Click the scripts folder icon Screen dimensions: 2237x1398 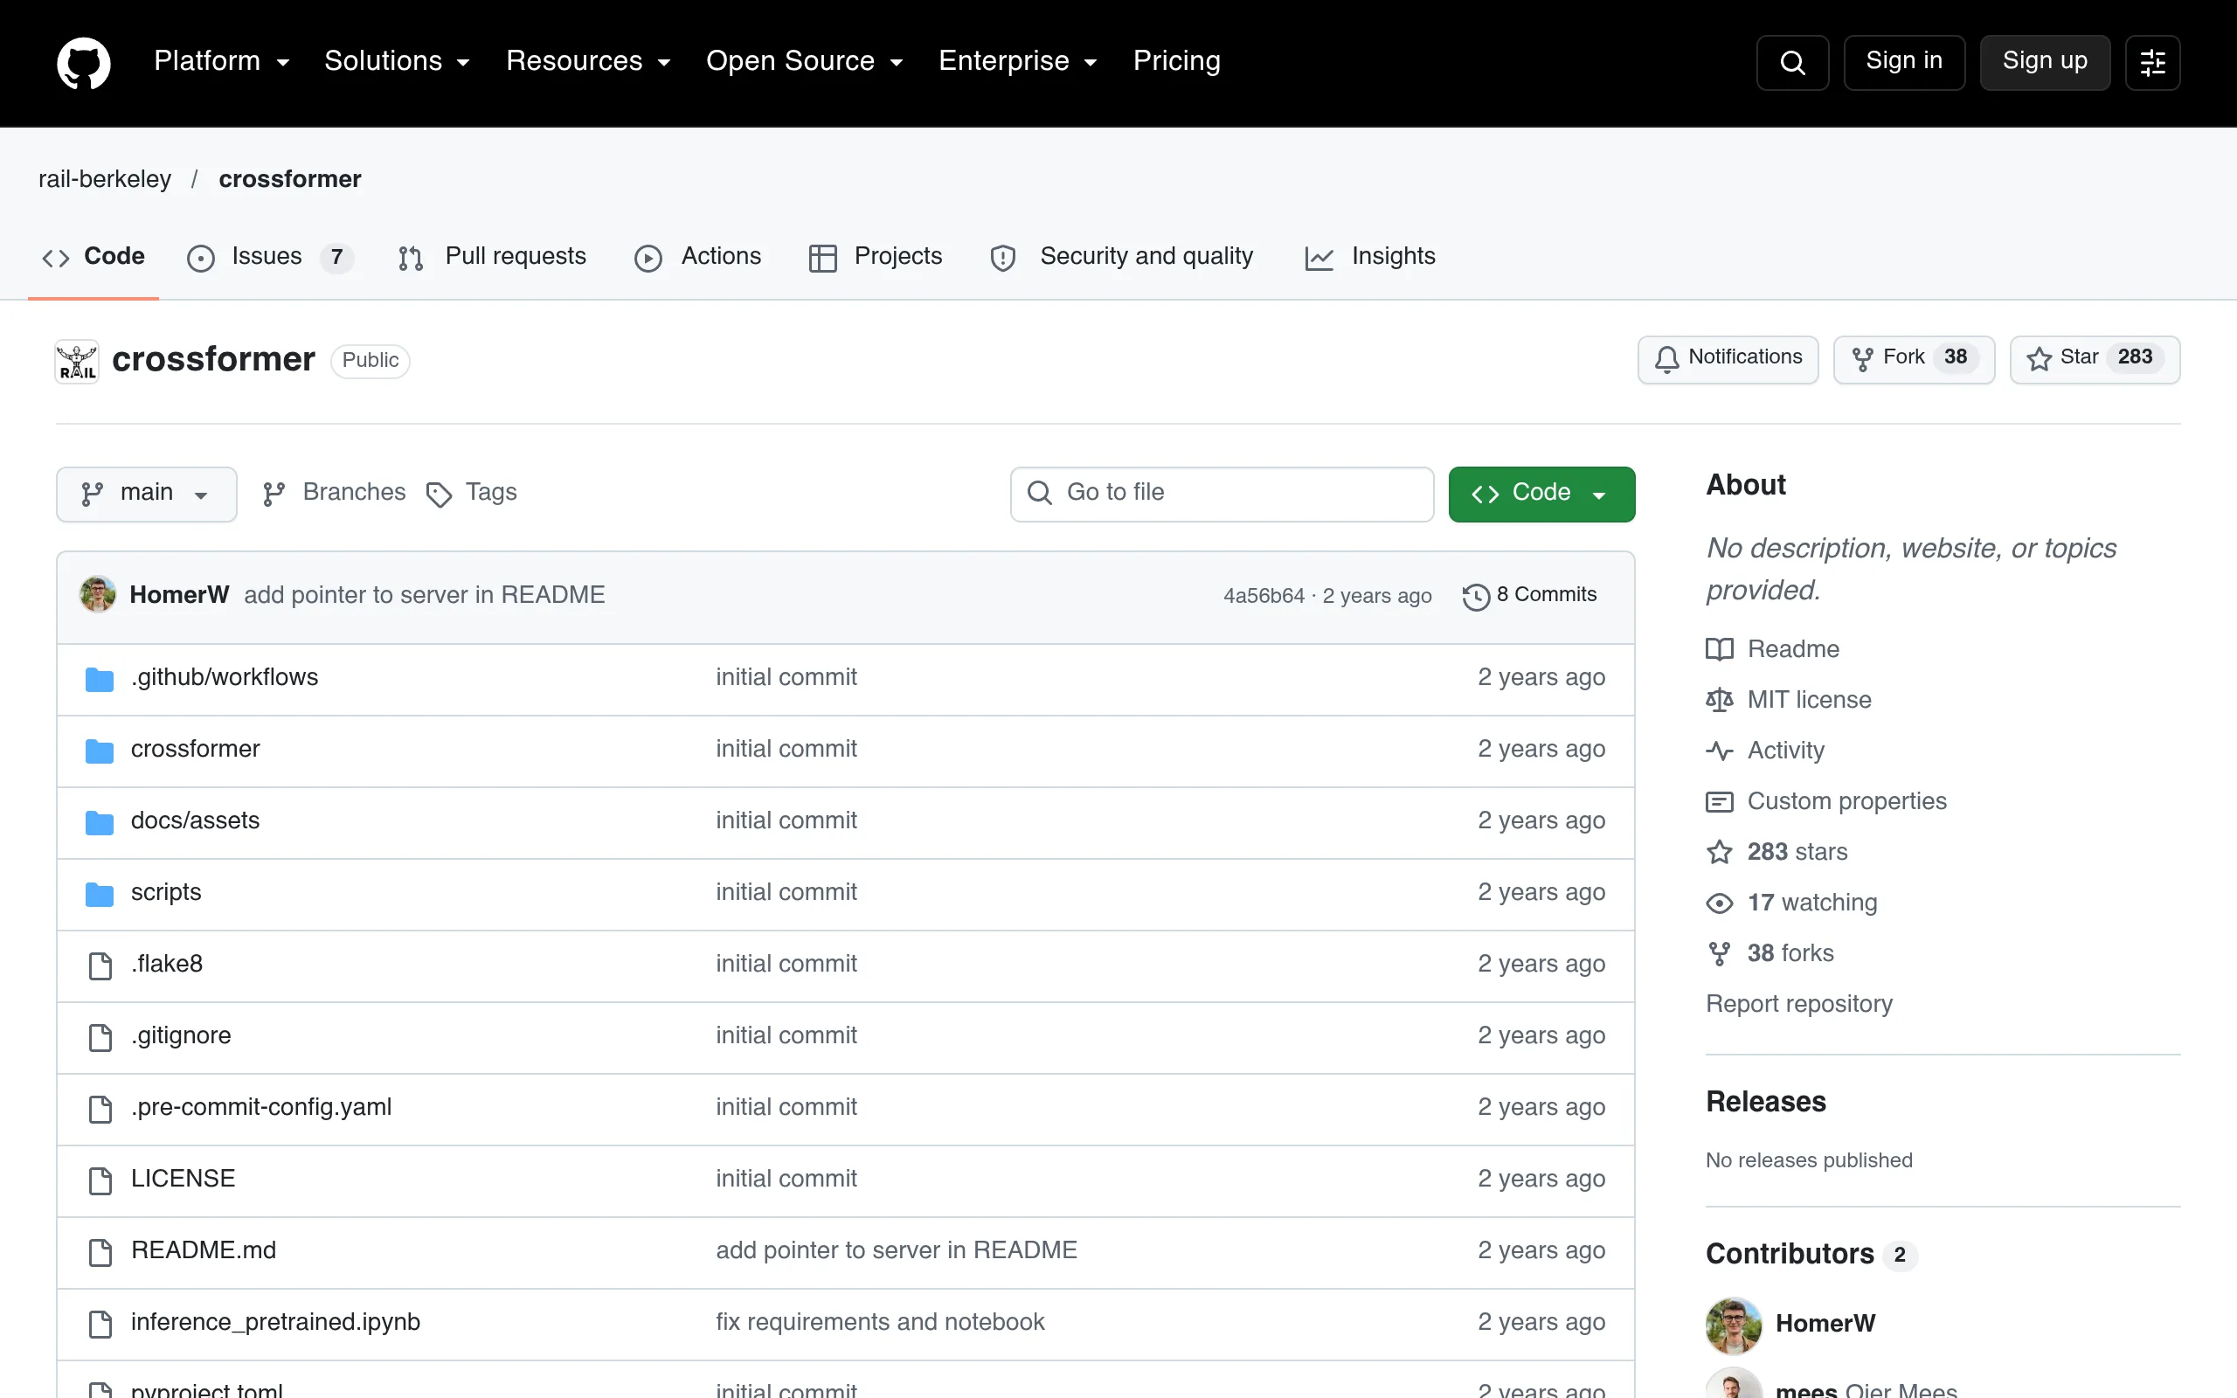pos(99,893)
